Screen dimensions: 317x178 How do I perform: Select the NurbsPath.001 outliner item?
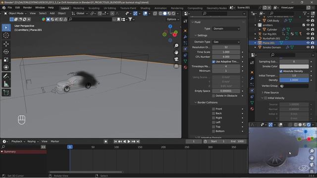tap(271, 39)
